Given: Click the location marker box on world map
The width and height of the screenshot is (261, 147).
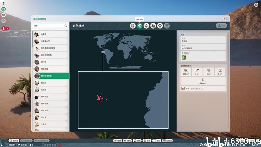Looking at the screenshot, I should [103, 52].
